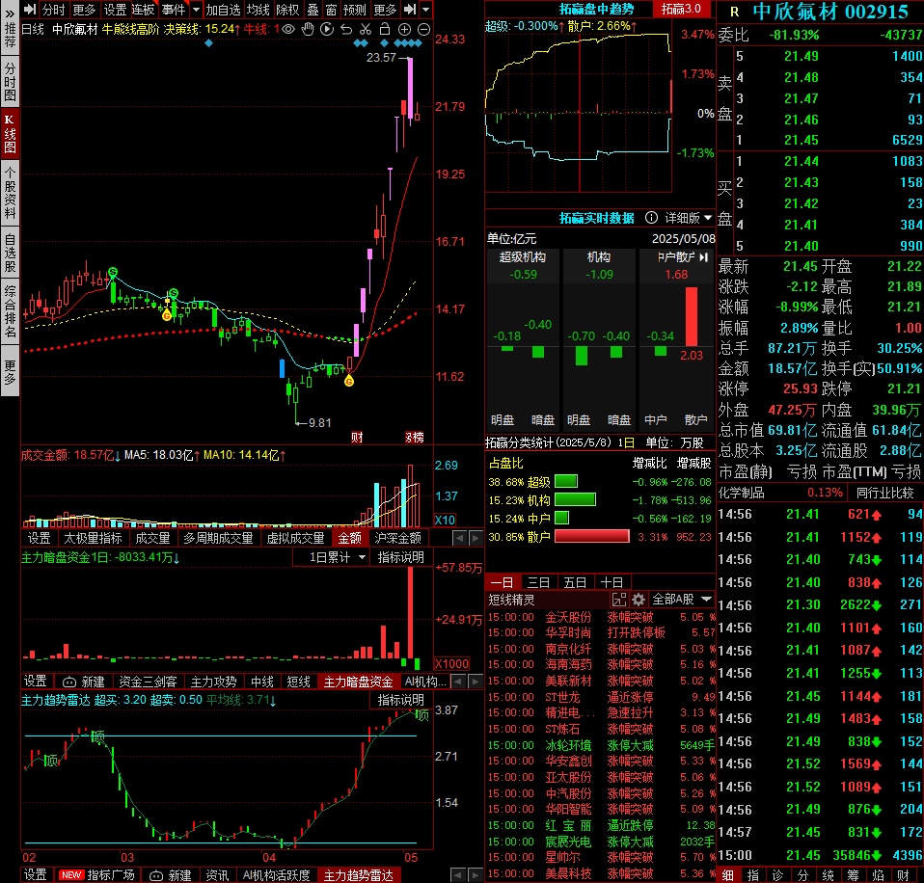The width and height of the screenshot is (924, 883).
Task: Switch to the 太极量指标 tab
Action: 94,538
